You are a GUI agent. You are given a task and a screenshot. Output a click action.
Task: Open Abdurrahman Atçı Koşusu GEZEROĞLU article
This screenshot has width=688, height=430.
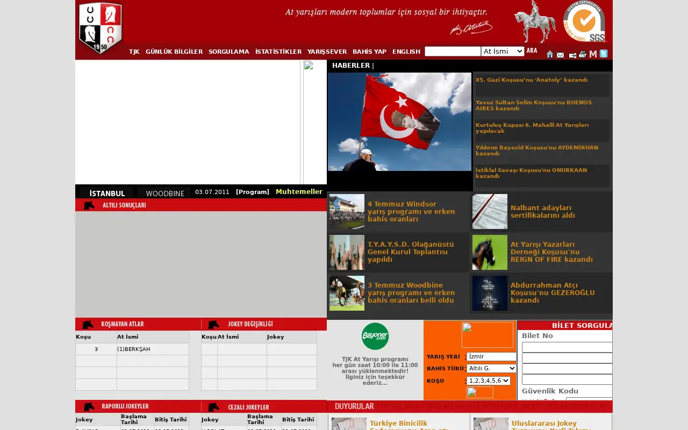553,293
